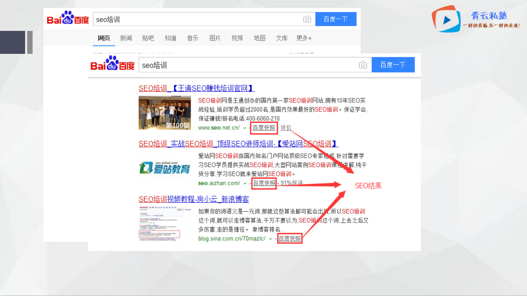Click the www.seo.net.cn/ URL
Viewport: 527px width, 296px height.
[x=219, y=128]
